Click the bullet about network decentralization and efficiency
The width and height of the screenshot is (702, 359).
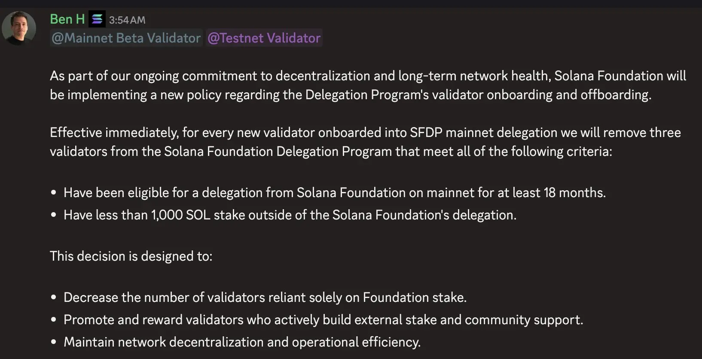coord(242,342)
